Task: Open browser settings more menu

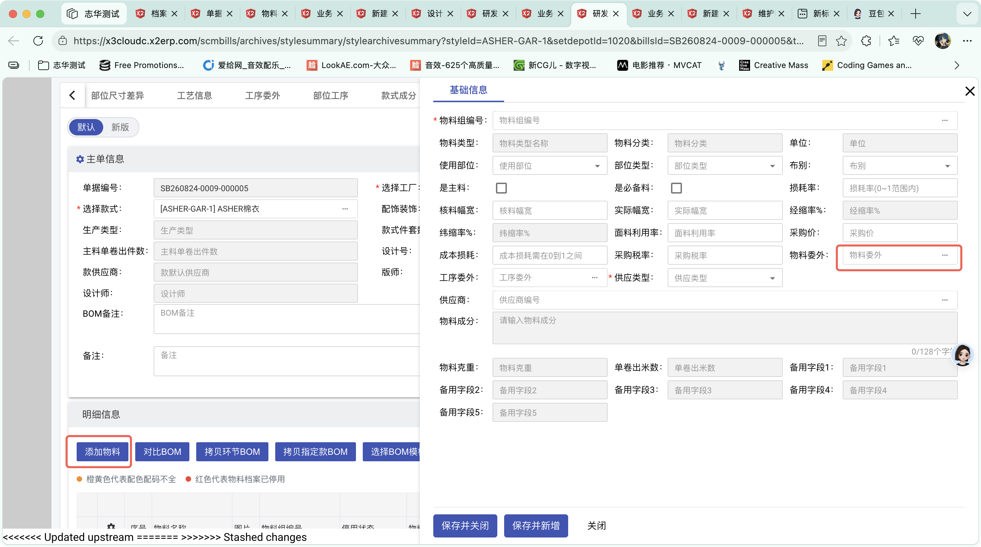Action: point(967,41)
